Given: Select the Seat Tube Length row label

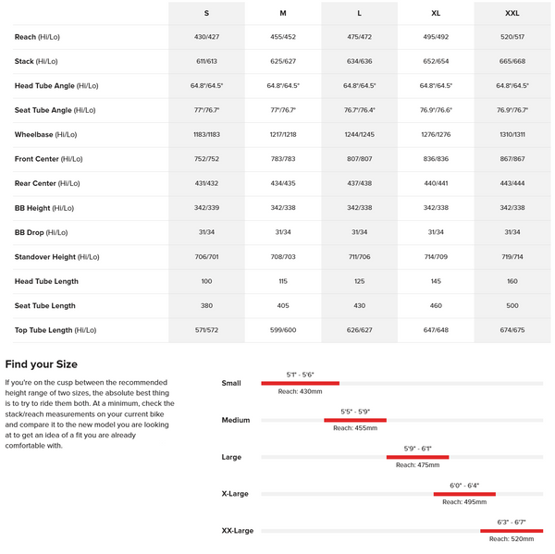Looking at the screenshot, I should click(x=45, y=305).
